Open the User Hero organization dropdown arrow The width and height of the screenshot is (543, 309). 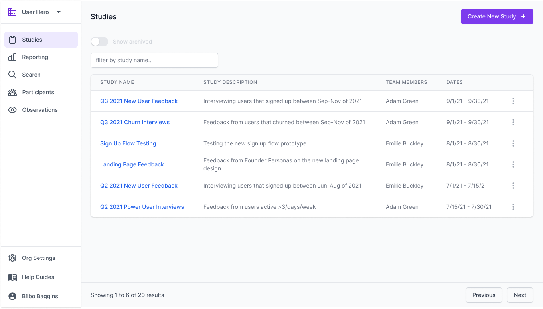pos(59,12)
